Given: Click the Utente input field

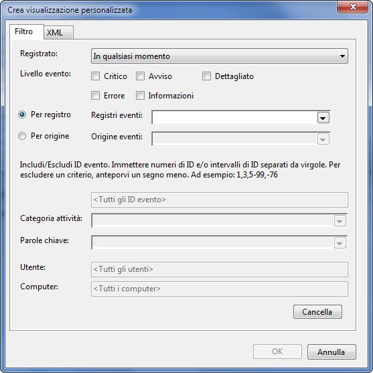Looking at the screenshot, I should click(220, 269).
